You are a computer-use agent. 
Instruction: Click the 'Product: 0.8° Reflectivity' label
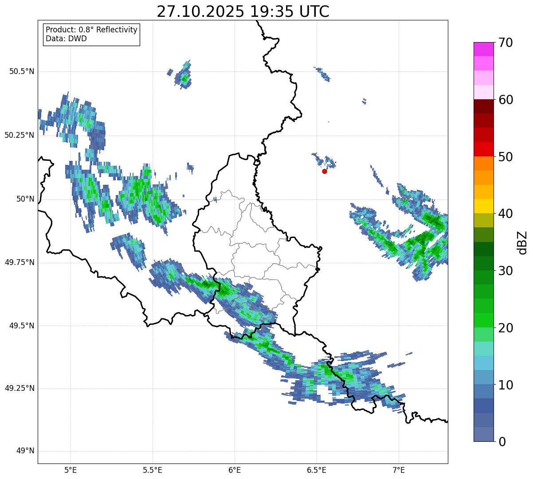[x=92, y=30]
